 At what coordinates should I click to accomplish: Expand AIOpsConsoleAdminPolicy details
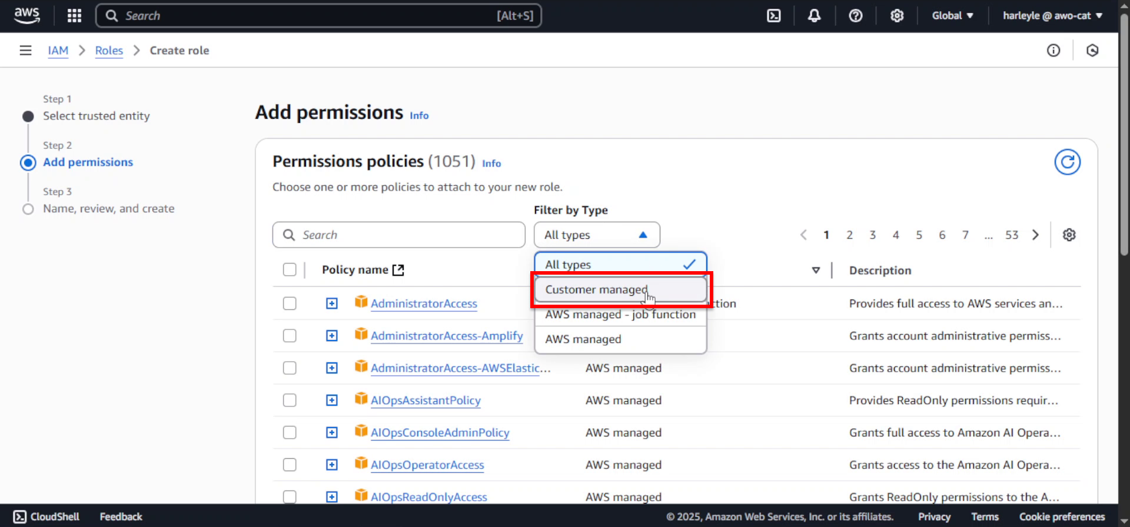click(332, 433)
